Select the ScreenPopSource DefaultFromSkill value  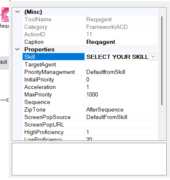pyautogui.click(x=107, y=117)
